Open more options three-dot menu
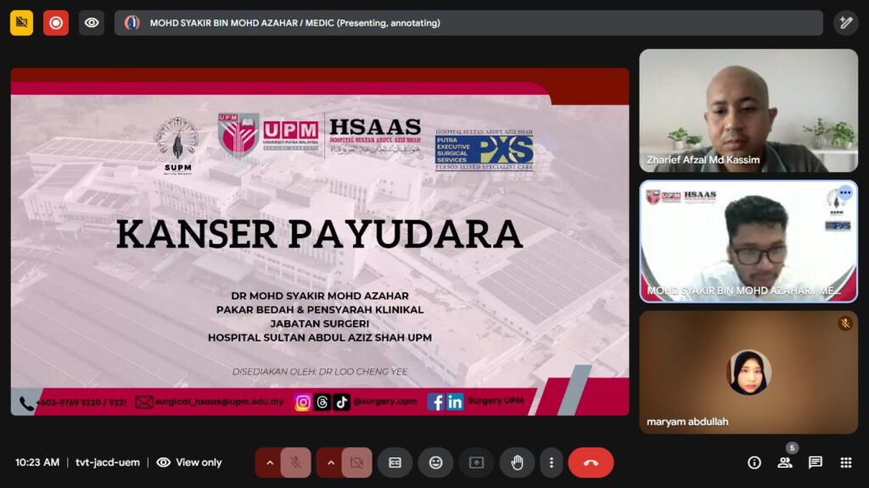869x488 pixels. 552,463
